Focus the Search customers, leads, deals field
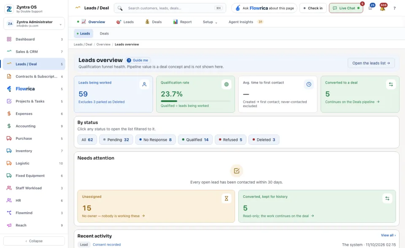This screenshot has width=405, height=248. point(170,8)
